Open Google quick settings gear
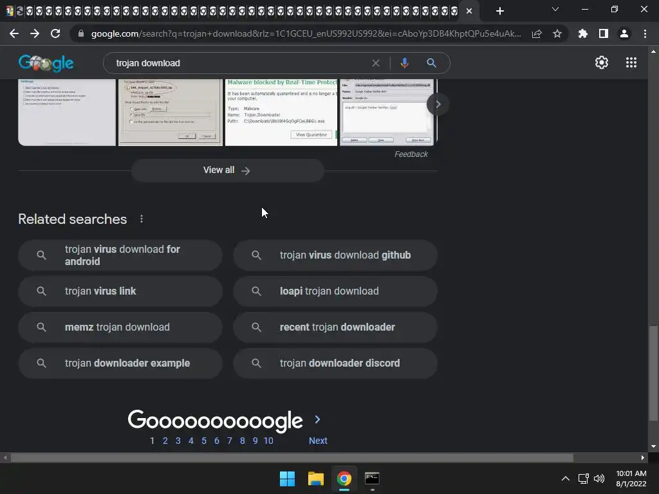 pyautogui.click(x=602, y=62)
